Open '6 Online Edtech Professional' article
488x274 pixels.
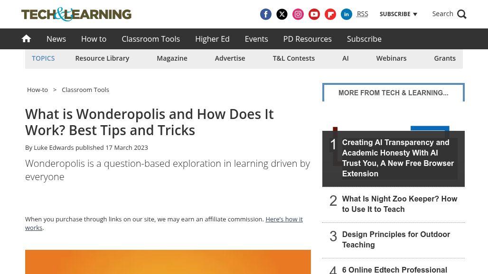(394, 270)
